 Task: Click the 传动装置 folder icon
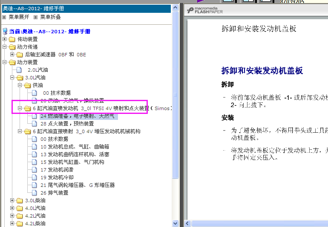click(12, 39)
